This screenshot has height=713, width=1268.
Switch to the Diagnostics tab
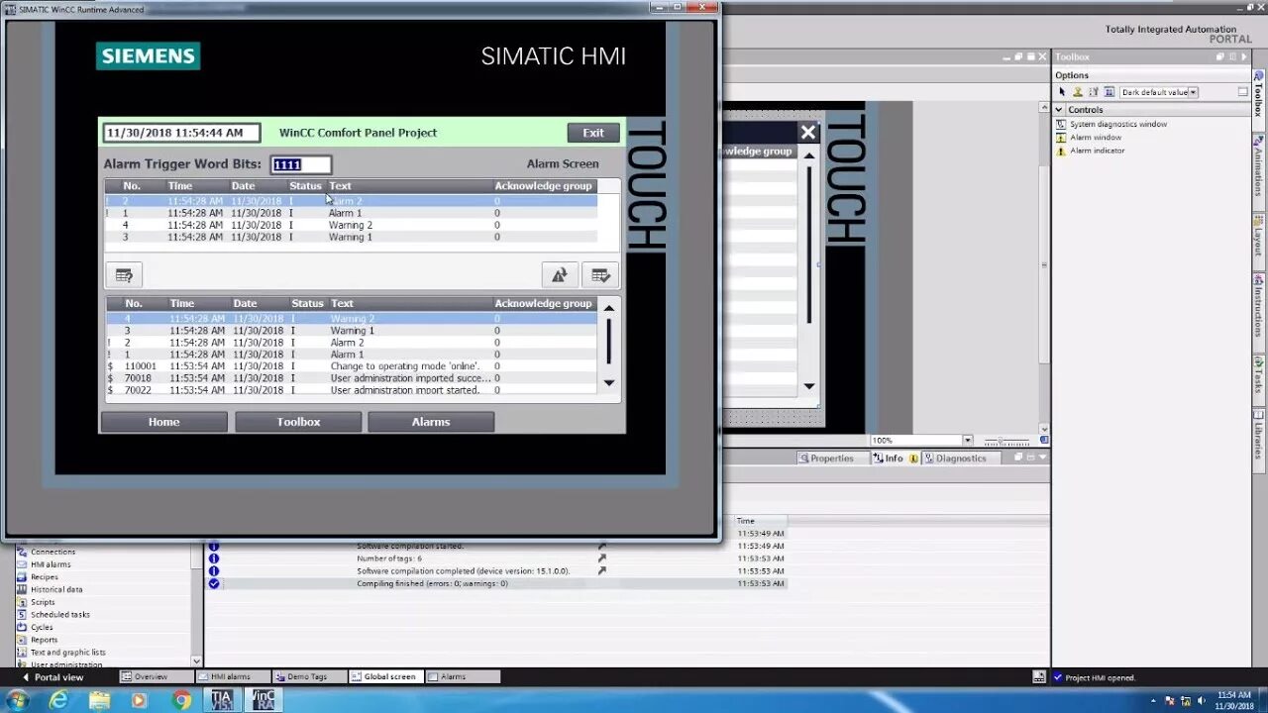[955, 458]
